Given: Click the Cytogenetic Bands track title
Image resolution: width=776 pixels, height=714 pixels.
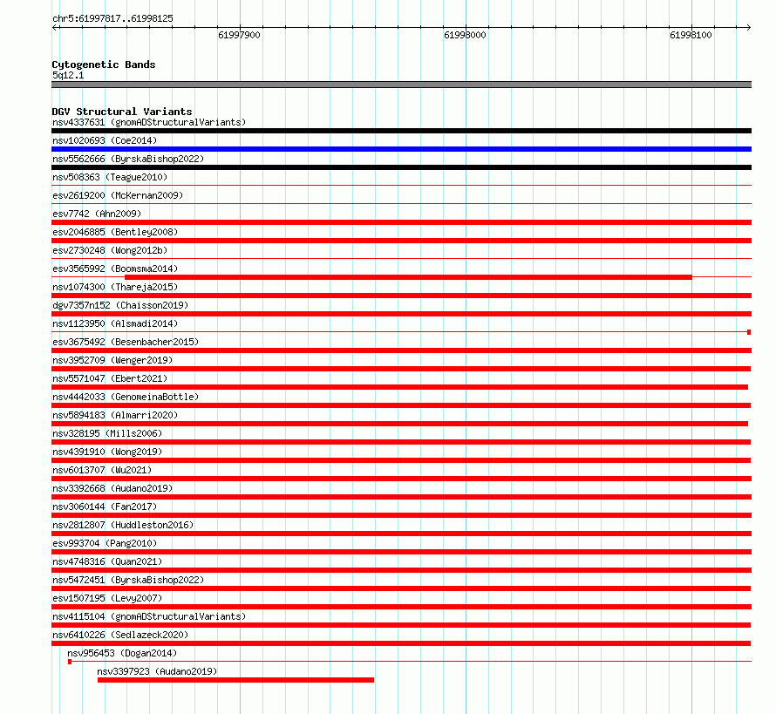Looking at the screenshot, I should pos(104,65).
